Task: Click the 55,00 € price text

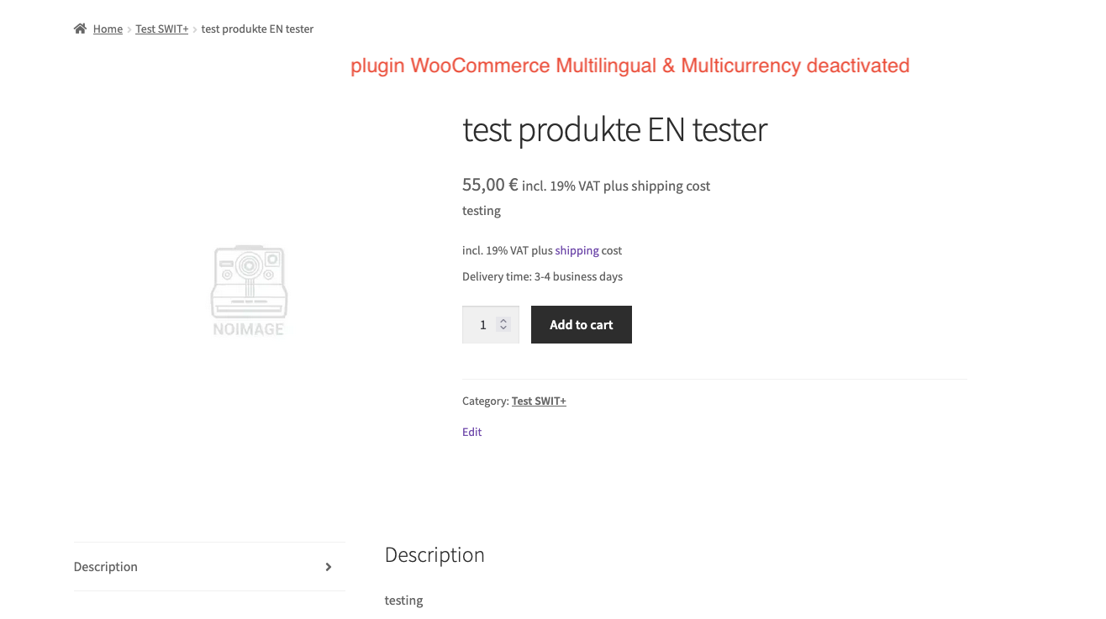Action: click(490, 185)
